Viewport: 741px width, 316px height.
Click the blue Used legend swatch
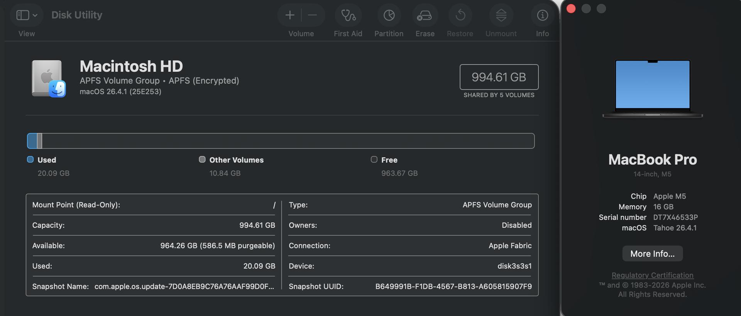30,159
